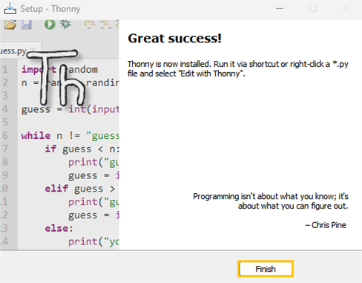Click the 'Setup - Thonny' window title
Screen dimensions: 362x283
[50, 9]
